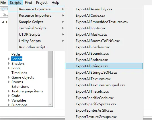Click the Resource Importers submenu arrow
This screenshot has width=152, height=120.
[x=63, y=15]
